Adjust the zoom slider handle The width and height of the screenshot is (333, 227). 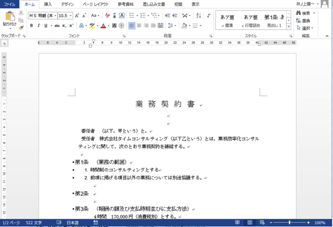[x=289, y=223]
